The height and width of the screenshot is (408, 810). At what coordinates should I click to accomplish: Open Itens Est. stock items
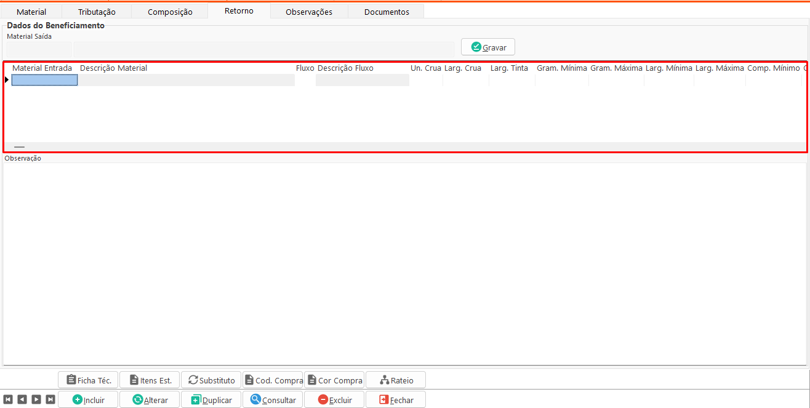coord(150,380)
